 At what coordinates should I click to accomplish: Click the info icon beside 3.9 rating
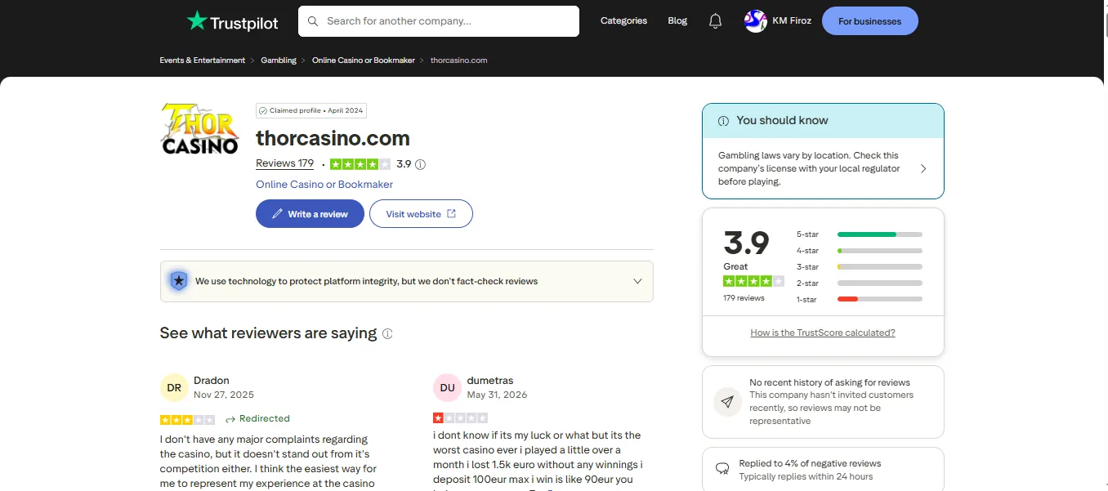420,164
